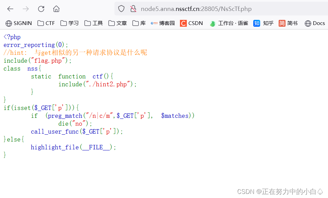Click the tracking protection shield icon

coord(121,9)
